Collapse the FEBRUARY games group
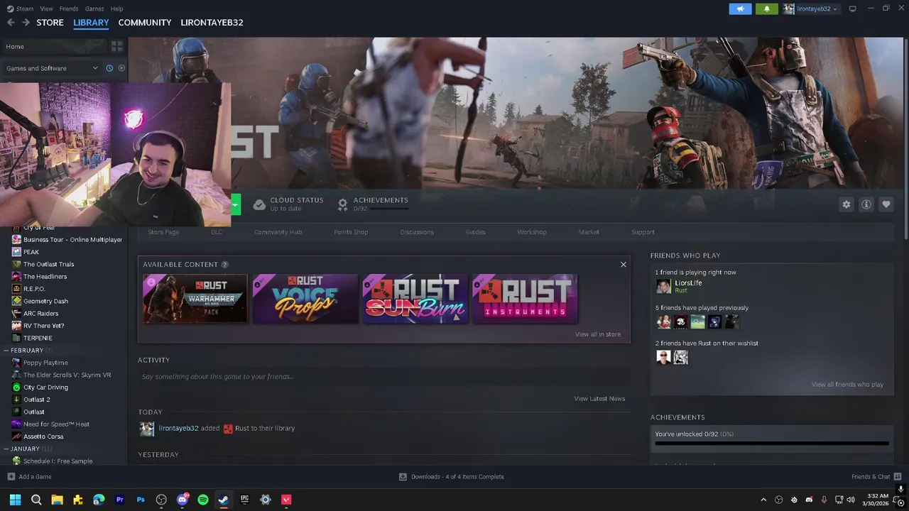The image size is (909, 511). pos(7,350)
